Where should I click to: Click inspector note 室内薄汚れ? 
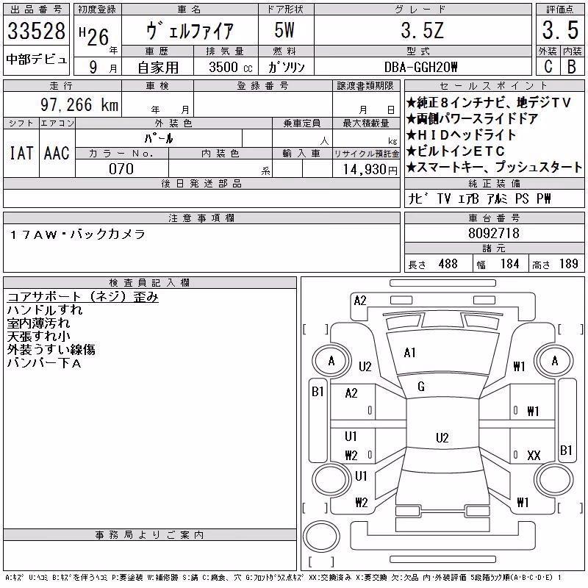[x=38, y=323]
